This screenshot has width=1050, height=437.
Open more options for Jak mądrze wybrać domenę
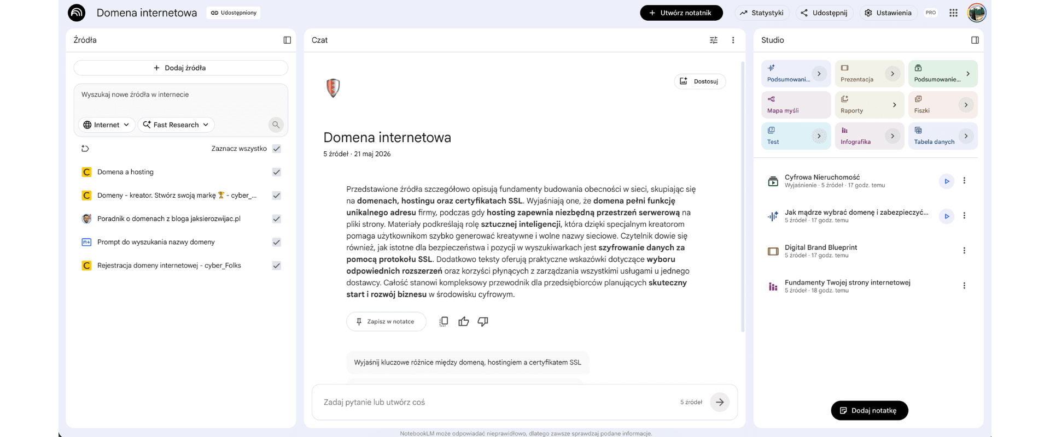(964, 216)
